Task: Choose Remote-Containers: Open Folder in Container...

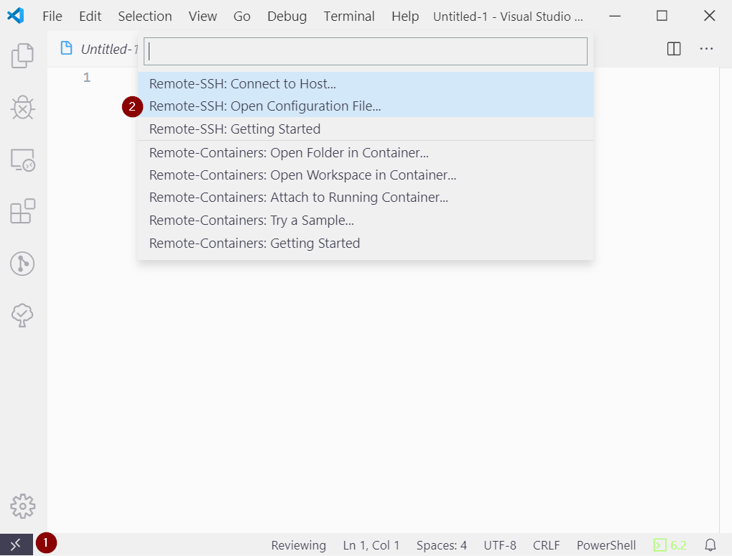Action: [366, 153]
